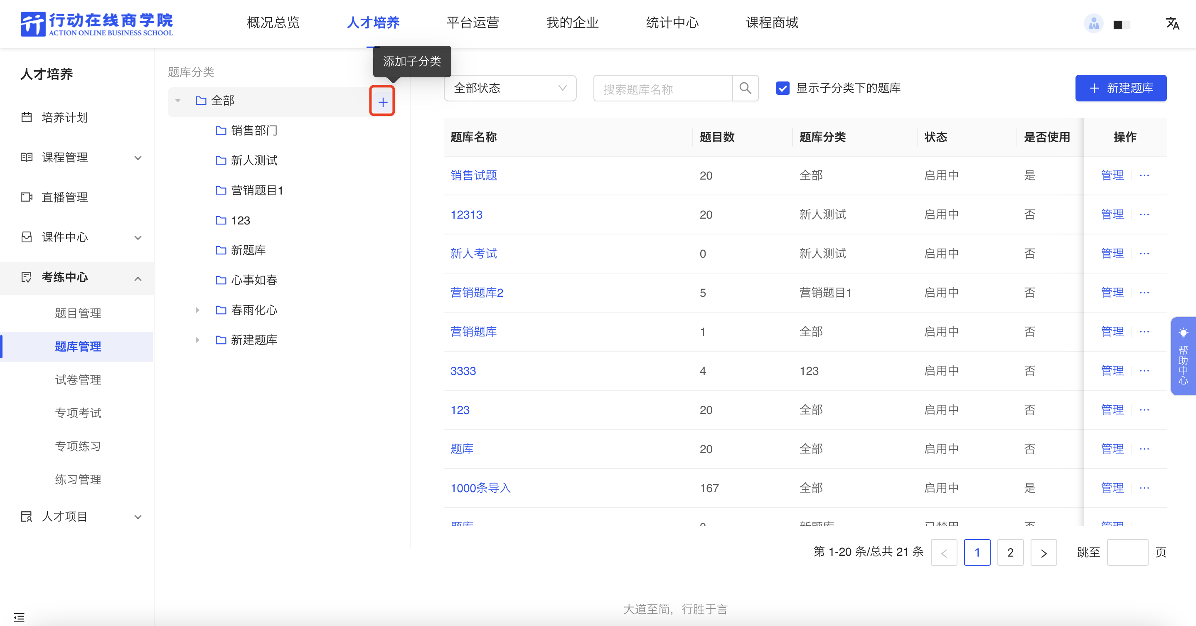Collapse the 全部 category tree node
Image resolution: width=1196 pixels, height=626 pixels.
(178, 101)
